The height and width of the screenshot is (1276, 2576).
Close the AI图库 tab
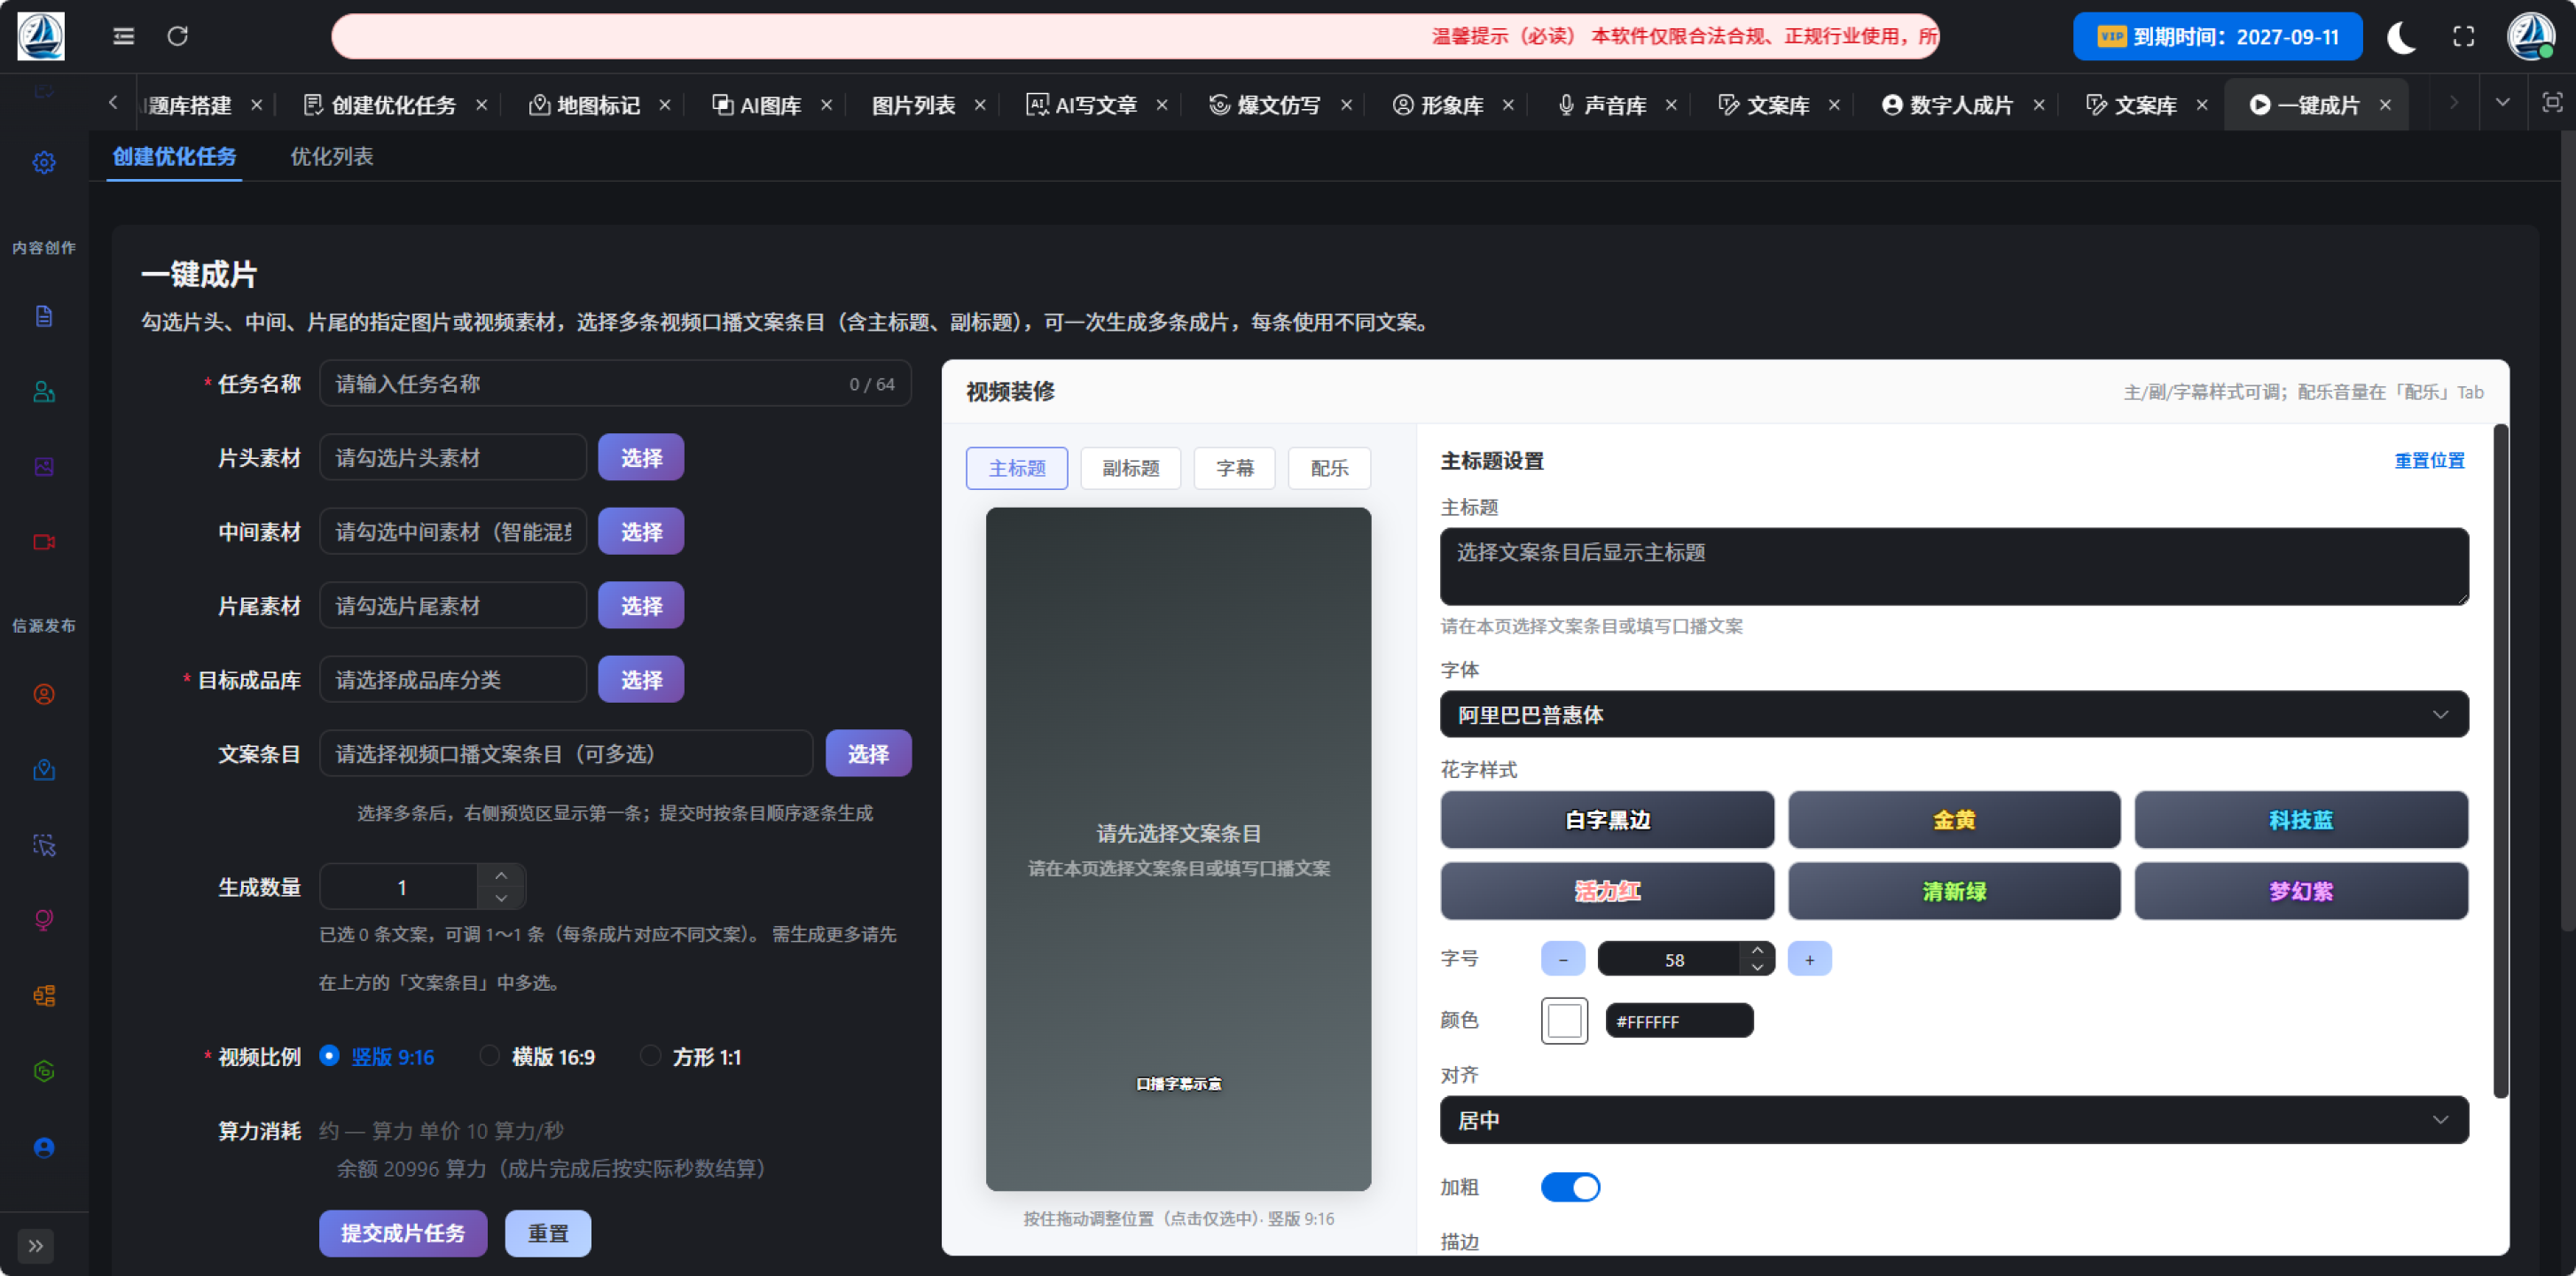(826, 105)
